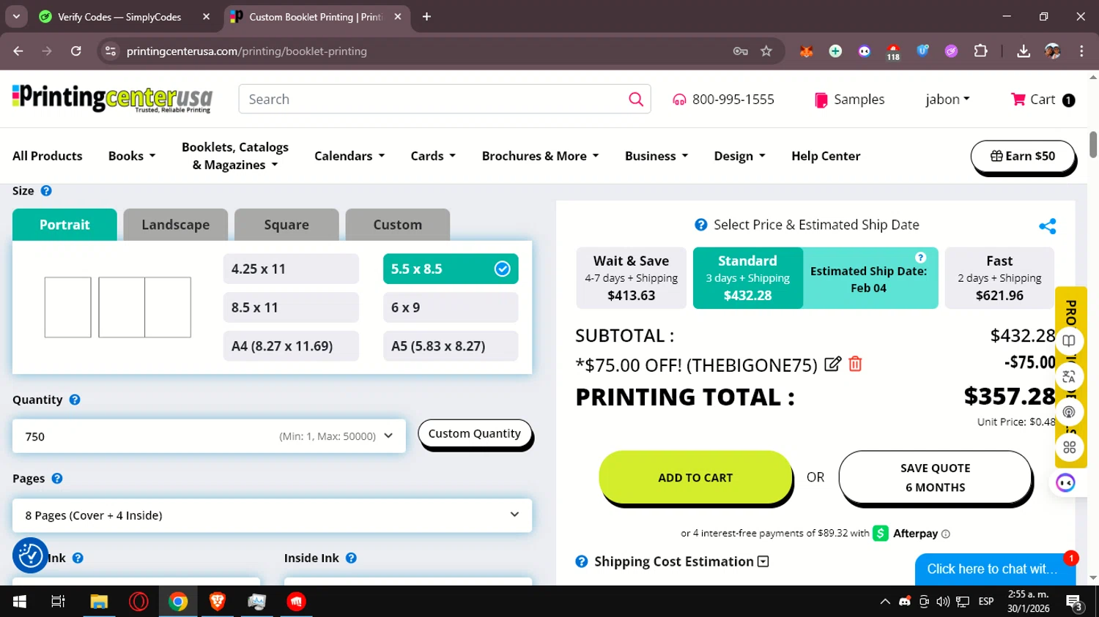Open Inside Ink help icon
1099x617 pixels.
point(351,558)
